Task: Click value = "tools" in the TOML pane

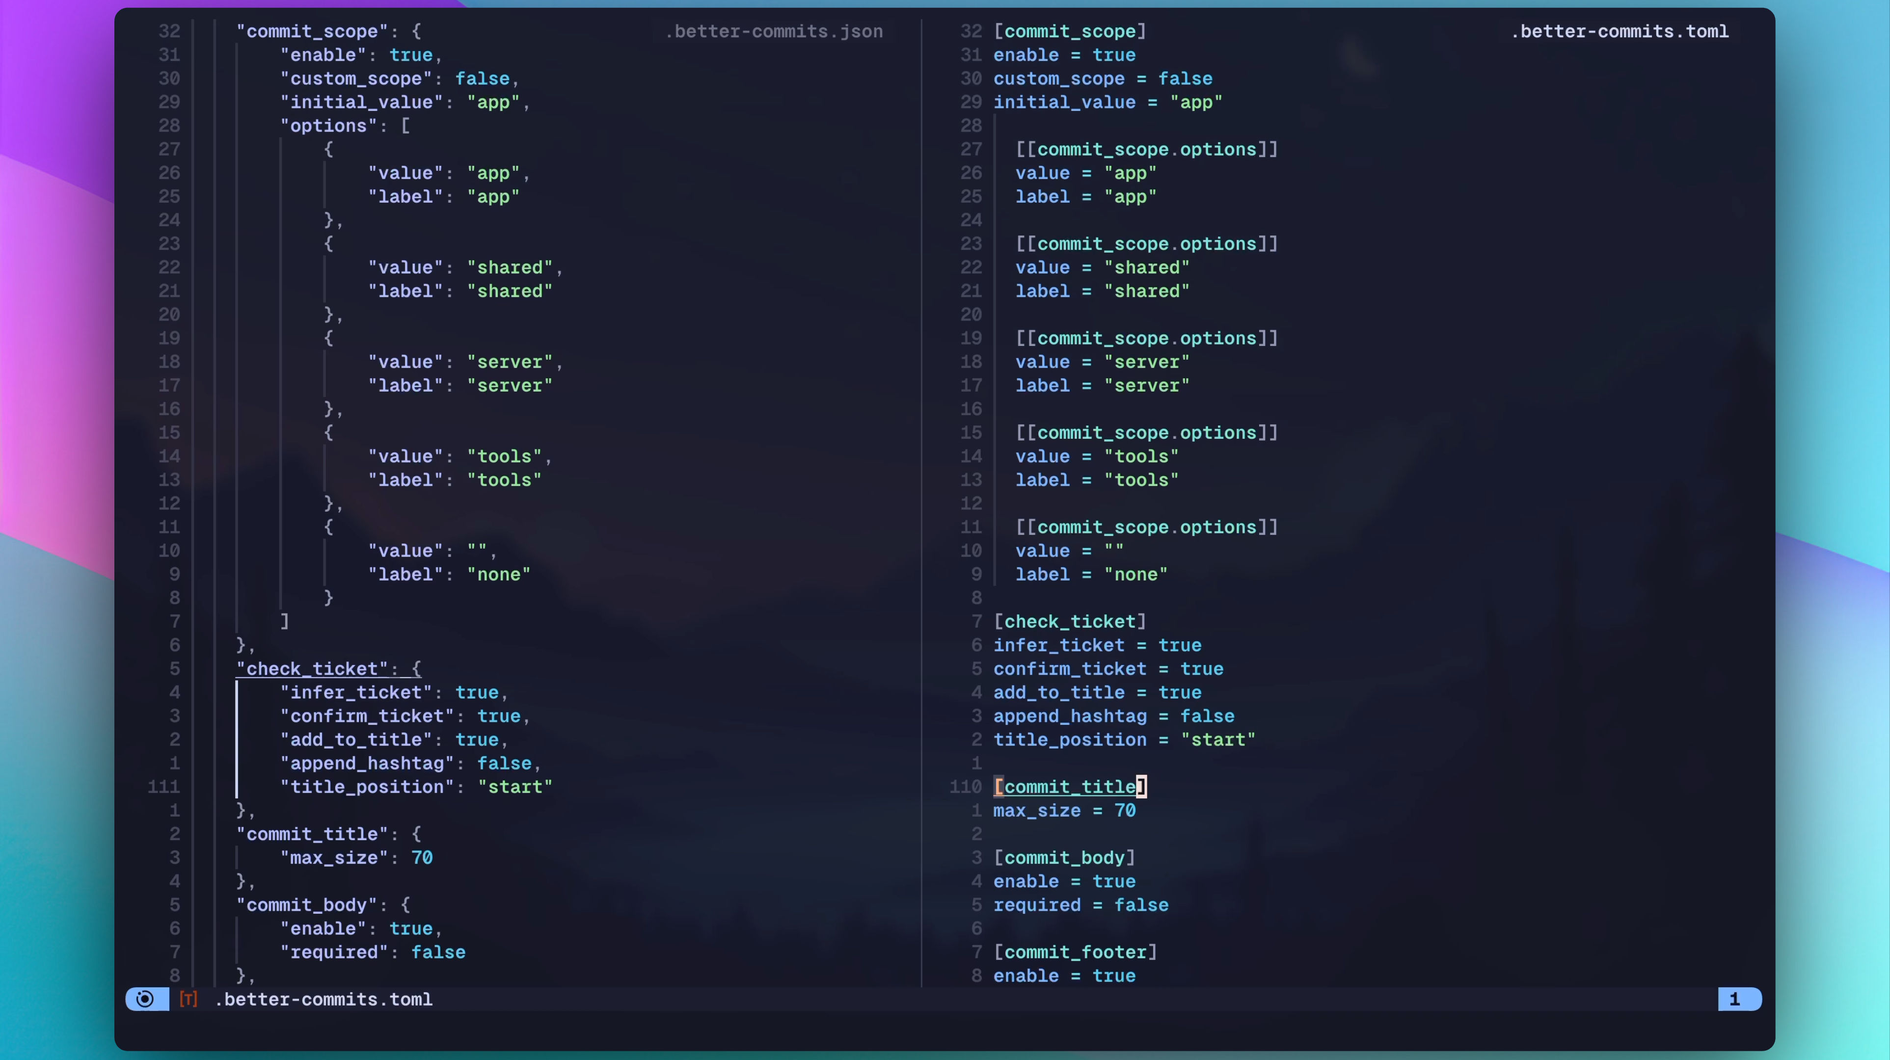Action: 1097,457
